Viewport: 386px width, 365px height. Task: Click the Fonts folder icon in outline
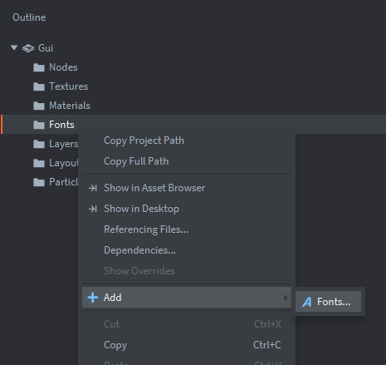coord(39,125)
